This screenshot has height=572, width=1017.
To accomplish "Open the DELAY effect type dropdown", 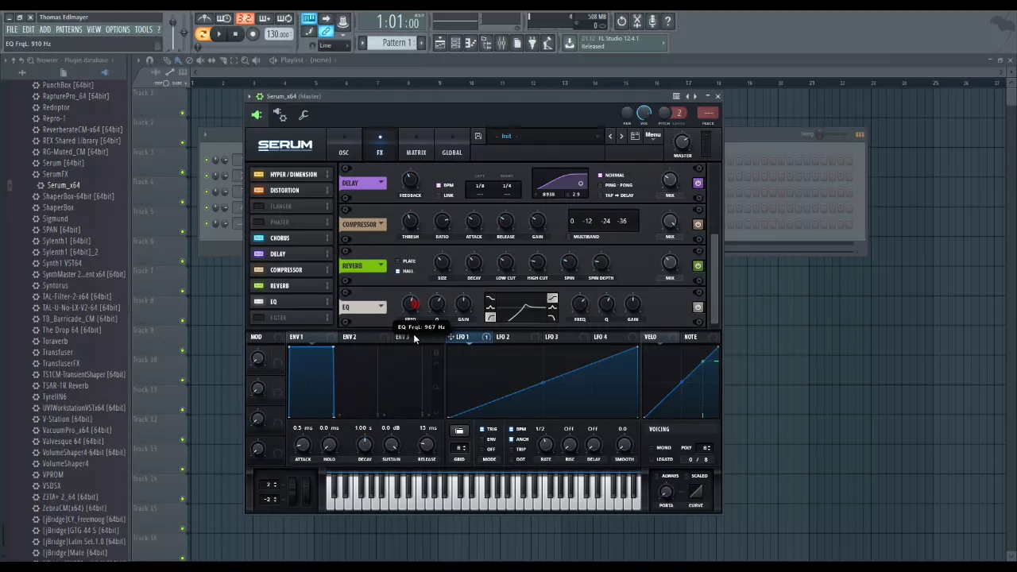I will (363, 184).
